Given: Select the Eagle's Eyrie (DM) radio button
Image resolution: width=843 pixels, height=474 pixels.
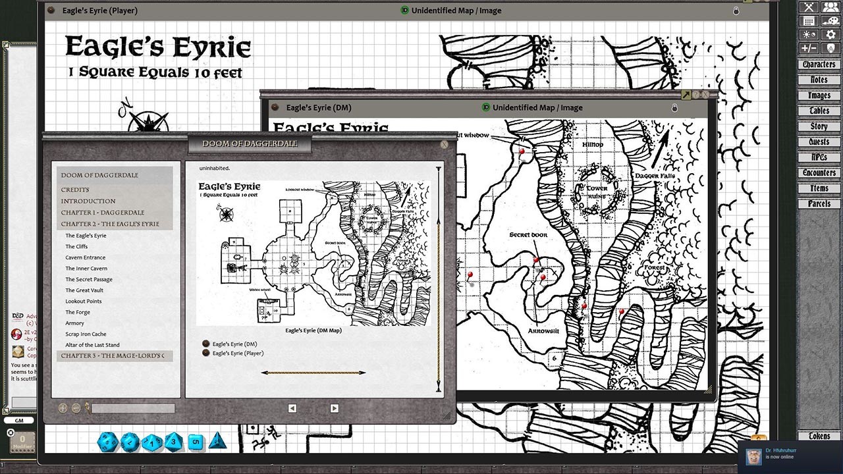Looking at the screenshot, I should tap(205, 343).
